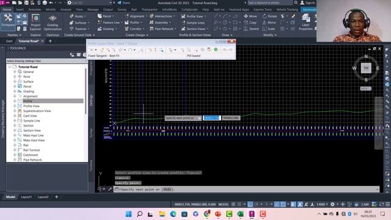Toggle object snap tracking in the status bar
Image resolution: width=391 pixels, height=220 pixels.
[x=277, y=204]
